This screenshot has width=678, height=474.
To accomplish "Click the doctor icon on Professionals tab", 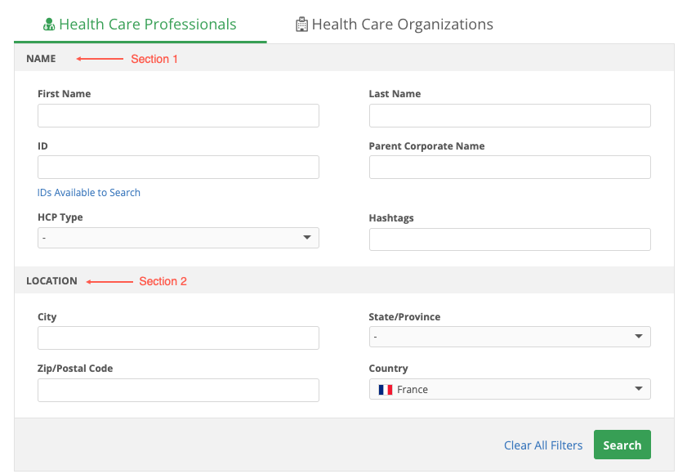I will tap(49, 25).
